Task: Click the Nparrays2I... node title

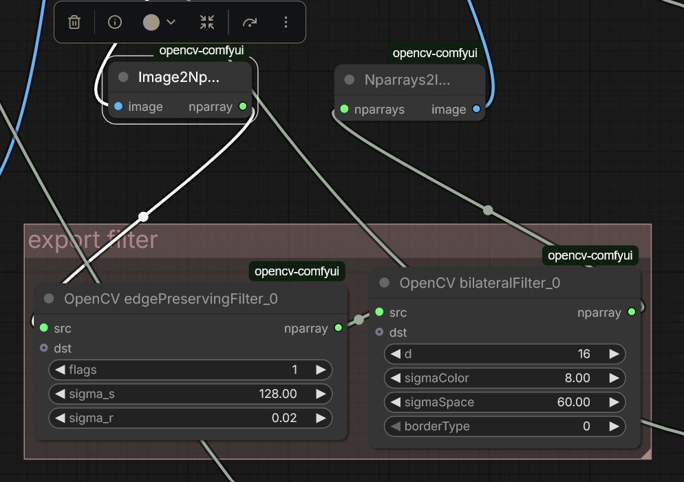Action: (x=407, y=80)
